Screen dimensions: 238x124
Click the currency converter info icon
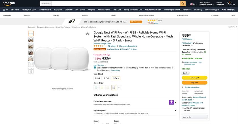click(x=95, y=68)
